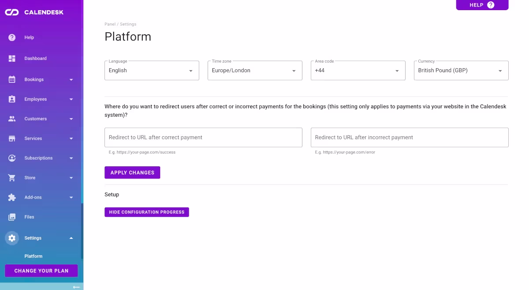Select the Services icon in sidebar
The width and height of the screenshot is (529, 290).
[12, 138]
